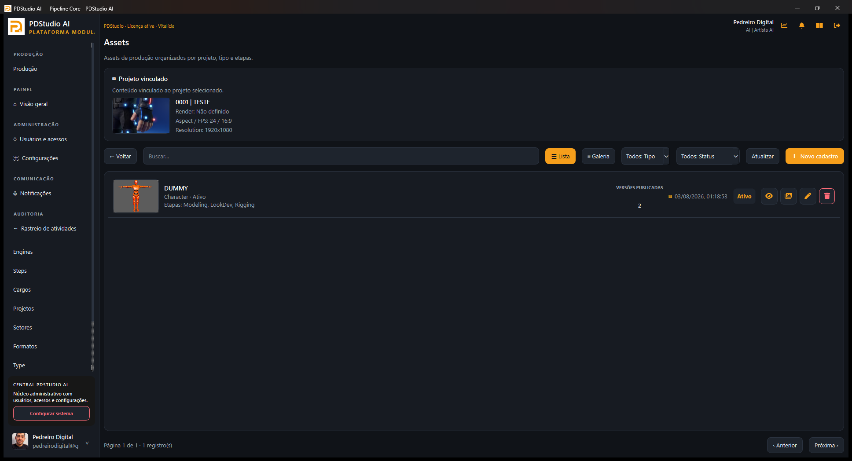This screenshot has height=461, width=852.
Task: Open the documentation book icon
Action: click(819, 26)
